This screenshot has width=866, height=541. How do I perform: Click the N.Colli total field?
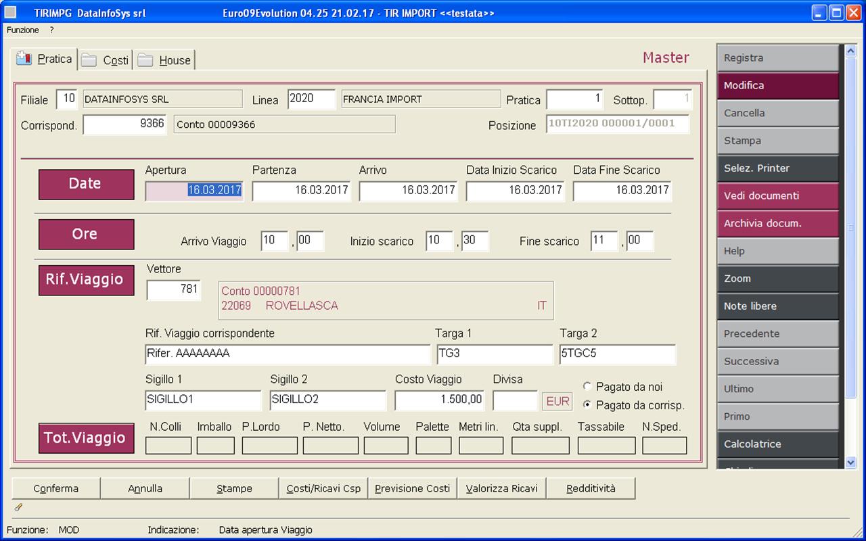(x=168, y=446)
